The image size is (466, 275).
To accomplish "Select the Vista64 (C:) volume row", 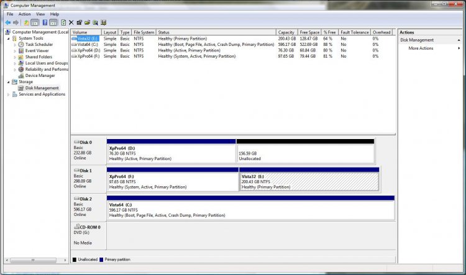I will coord(233,45).
